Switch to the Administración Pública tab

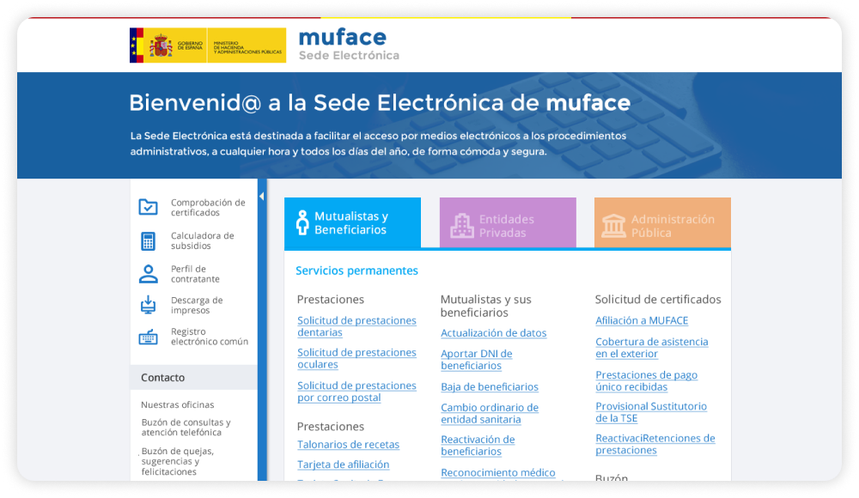pos(662,223)
